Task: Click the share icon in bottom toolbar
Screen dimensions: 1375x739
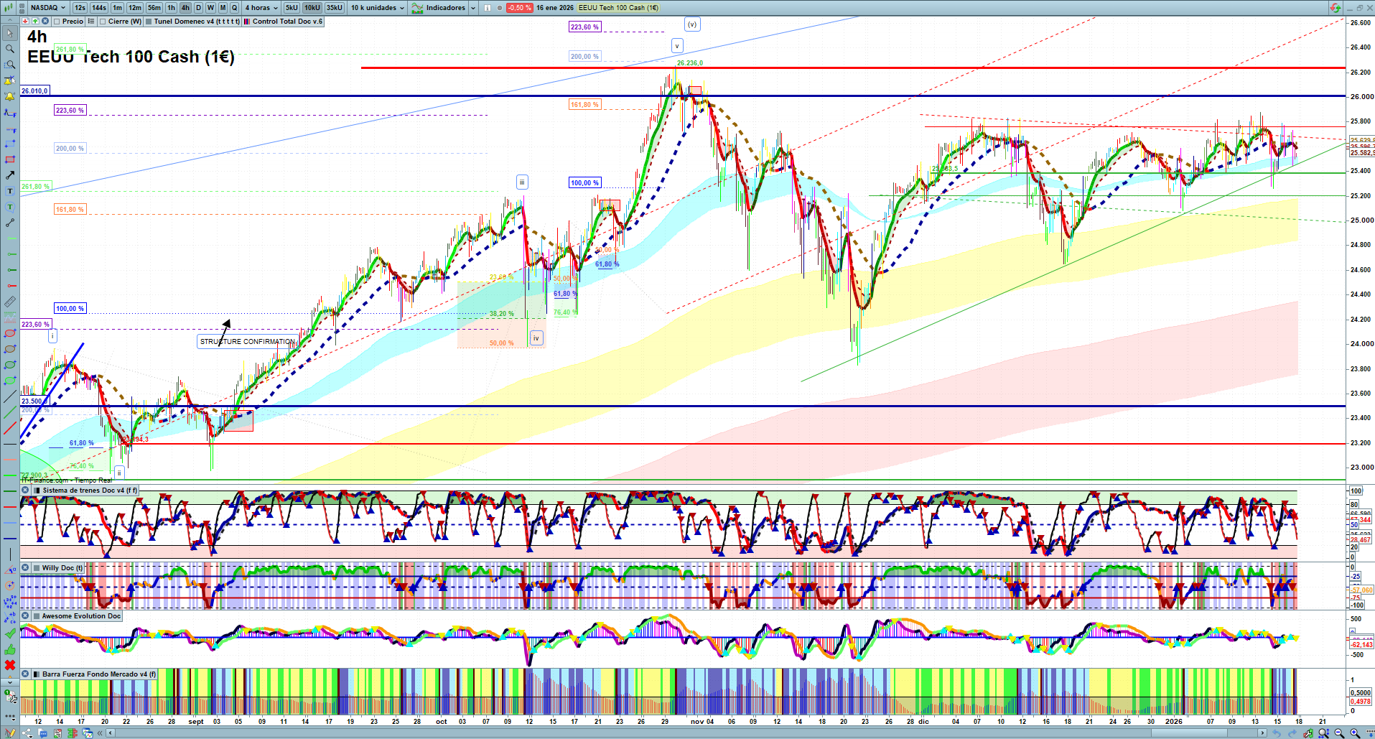Action: click(27, 733)
